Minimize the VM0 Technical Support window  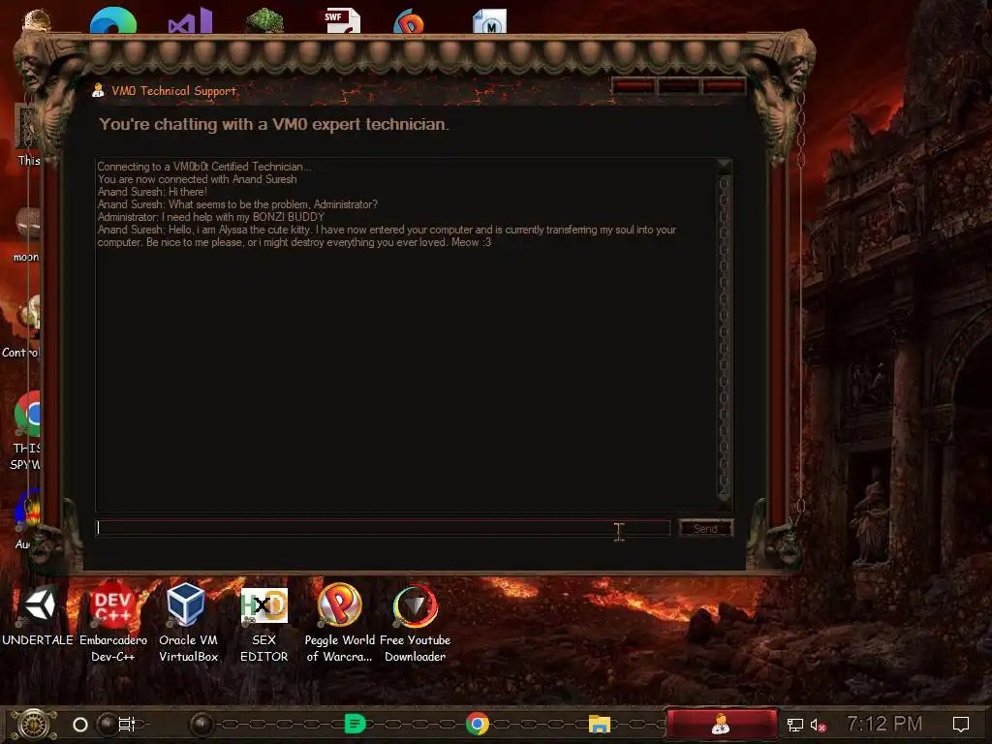point(634,86)
